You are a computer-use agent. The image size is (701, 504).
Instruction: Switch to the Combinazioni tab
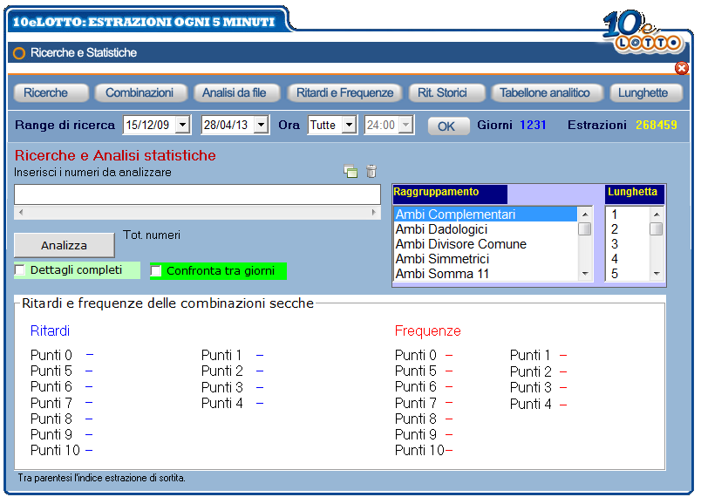[x=140, y=93]
